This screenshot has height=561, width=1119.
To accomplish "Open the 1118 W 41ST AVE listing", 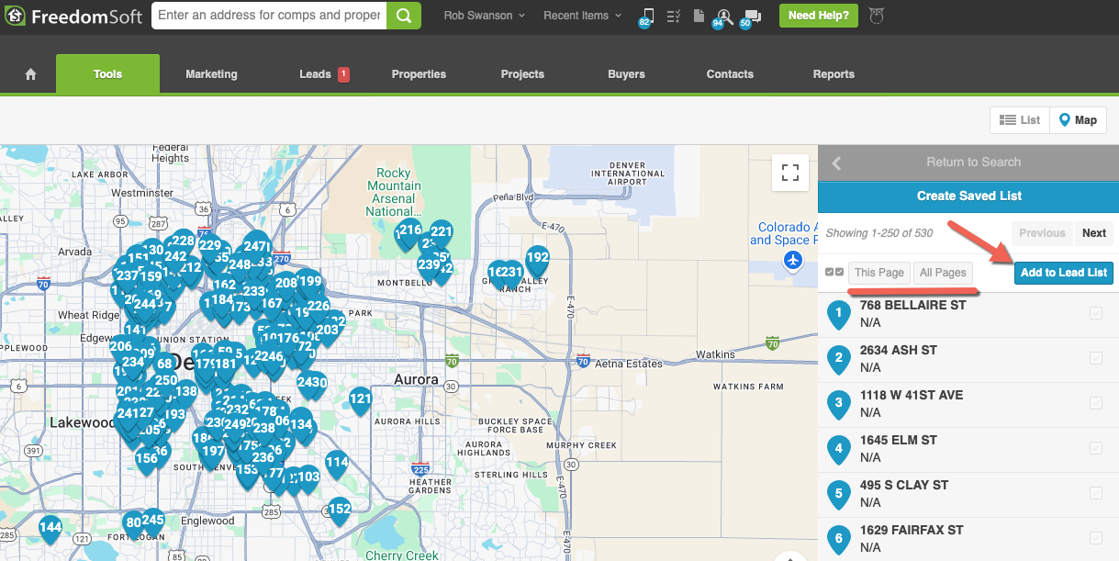I will click(x=912, y=395).
